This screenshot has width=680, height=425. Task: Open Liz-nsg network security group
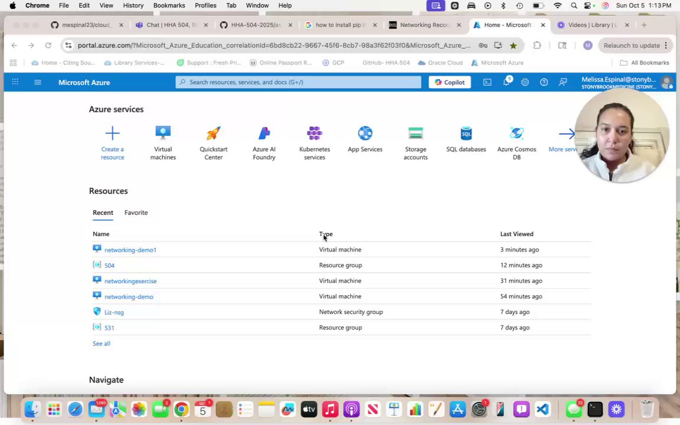click(x=114, y=312)
